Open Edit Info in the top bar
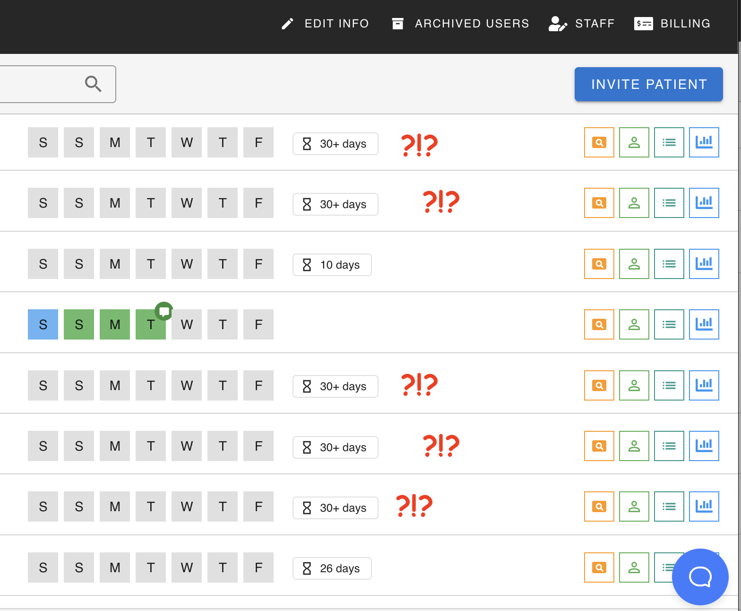This screenshot has height=611, width=741. coord(325,24)
